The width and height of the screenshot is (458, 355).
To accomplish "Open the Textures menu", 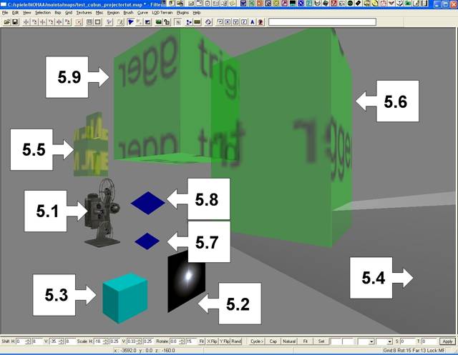I will click(x=84, y=13).
